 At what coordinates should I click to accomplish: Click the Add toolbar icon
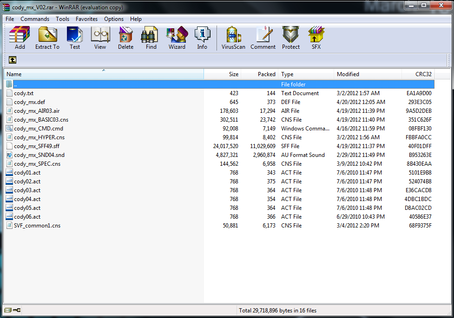point(20,38)
